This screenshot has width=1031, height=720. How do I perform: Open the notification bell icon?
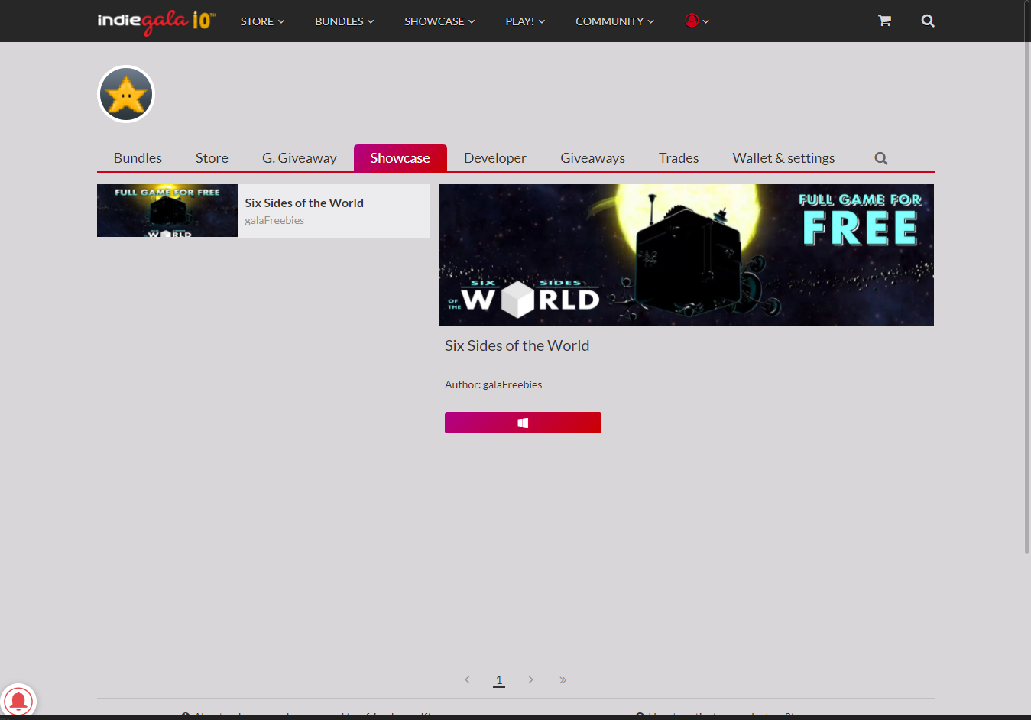pyautogui.click(x=18, y=701)
